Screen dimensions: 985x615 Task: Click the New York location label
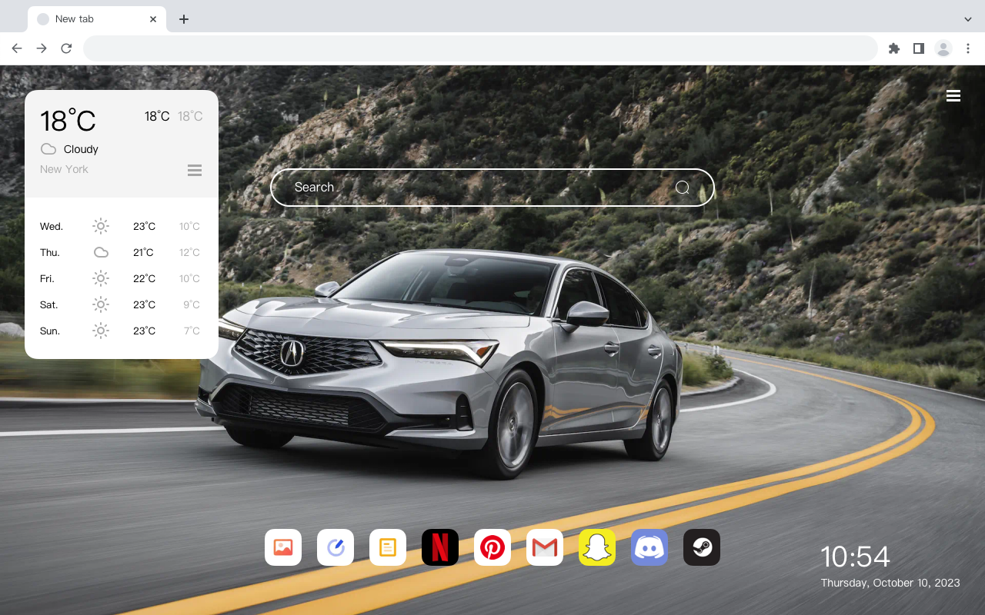(x=64, y=169)
